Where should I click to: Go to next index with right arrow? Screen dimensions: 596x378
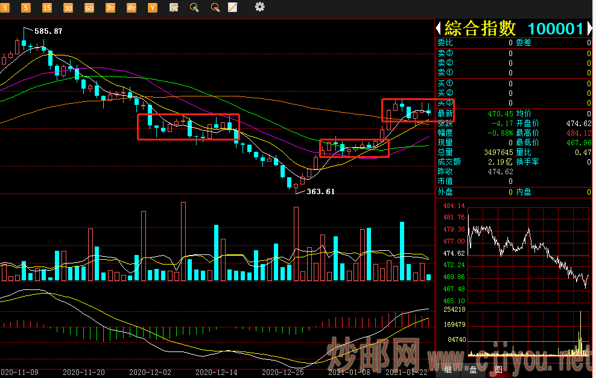pos(591,28)
